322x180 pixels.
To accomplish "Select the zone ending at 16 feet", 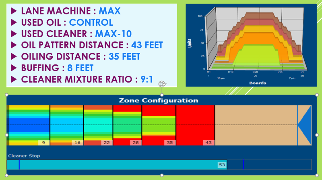I will coord(66,125).
